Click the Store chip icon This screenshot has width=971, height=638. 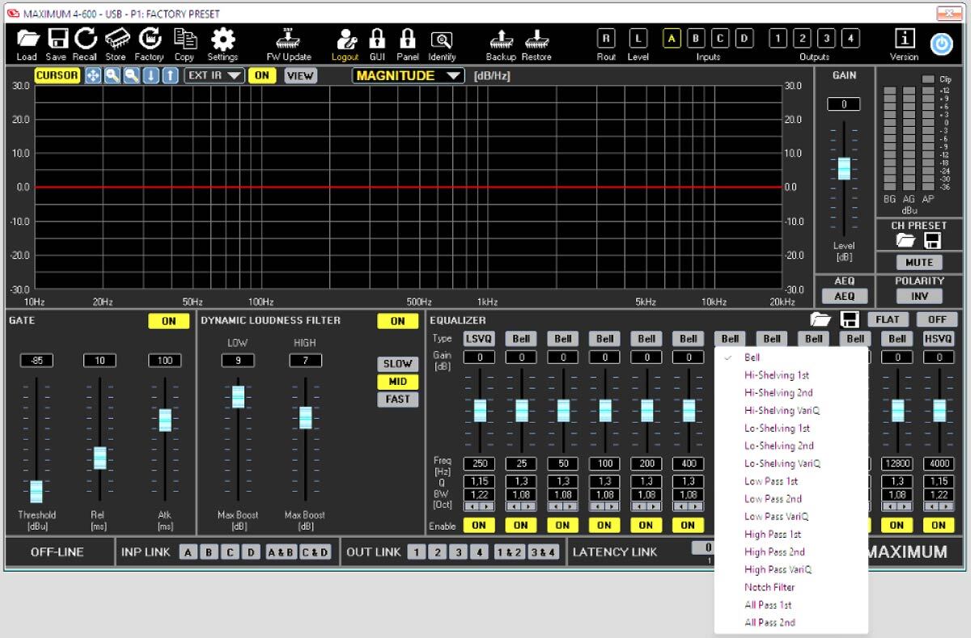click(116, 40)
